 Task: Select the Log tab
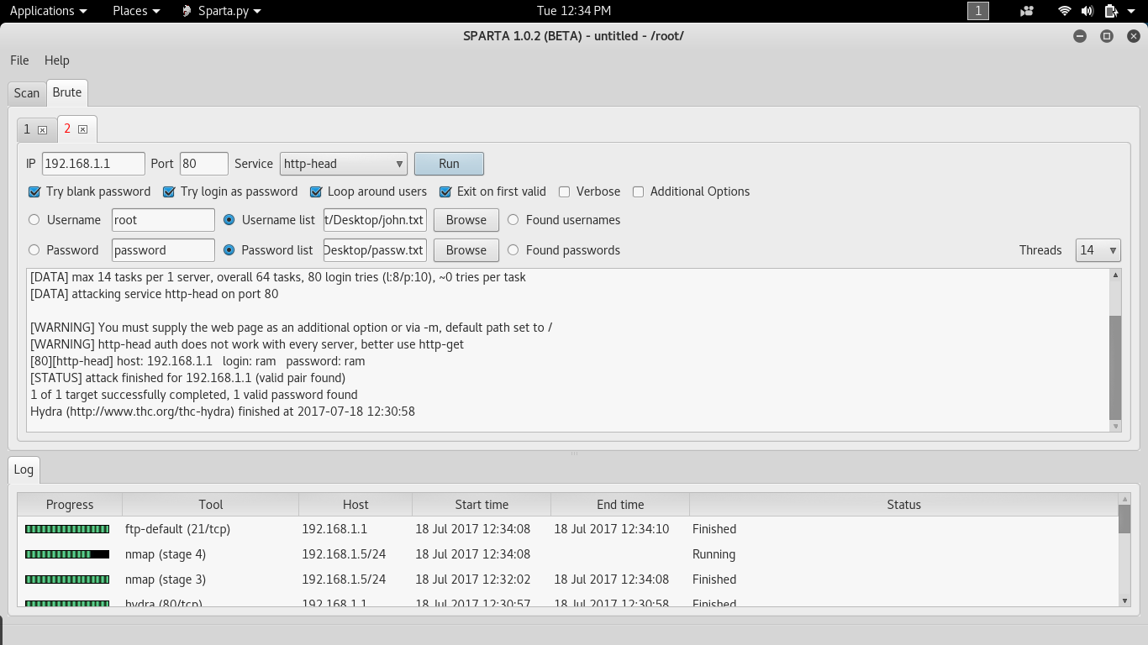(24, 469)
